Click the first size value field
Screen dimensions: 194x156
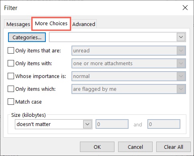coord(112,124)
